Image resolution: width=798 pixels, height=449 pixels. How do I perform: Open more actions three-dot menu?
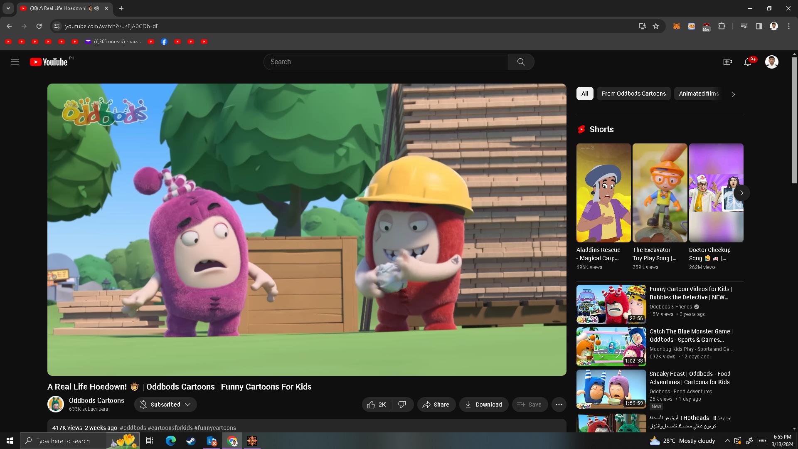pos(559,405)
